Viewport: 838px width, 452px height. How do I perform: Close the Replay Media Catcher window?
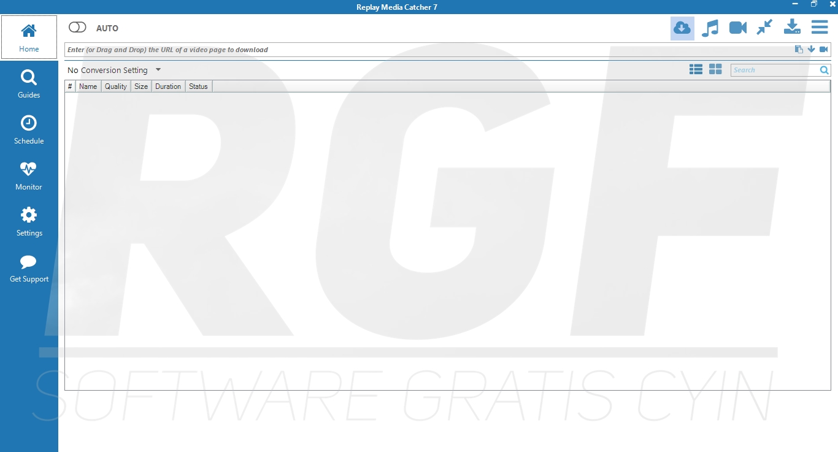point(832,4)
